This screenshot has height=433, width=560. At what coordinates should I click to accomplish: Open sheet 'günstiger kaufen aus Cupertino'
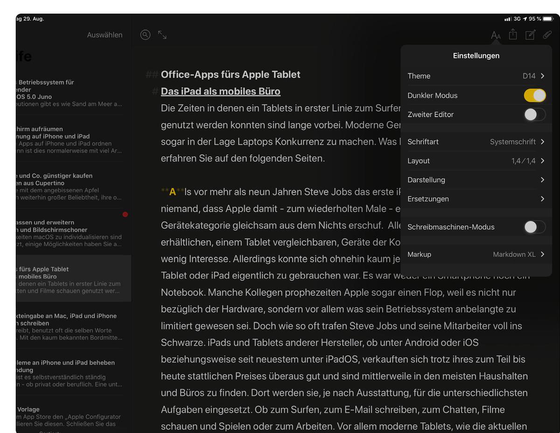point(73,186)
